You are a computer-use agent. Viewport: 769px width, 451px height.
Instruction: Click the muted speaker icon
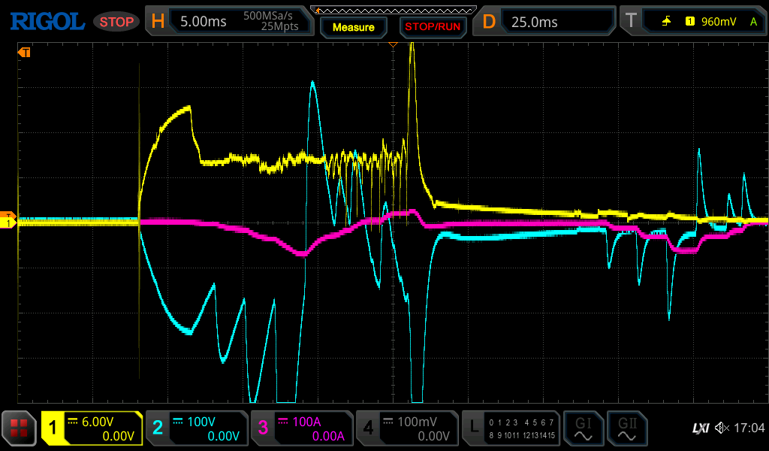(x=722, y=428)
